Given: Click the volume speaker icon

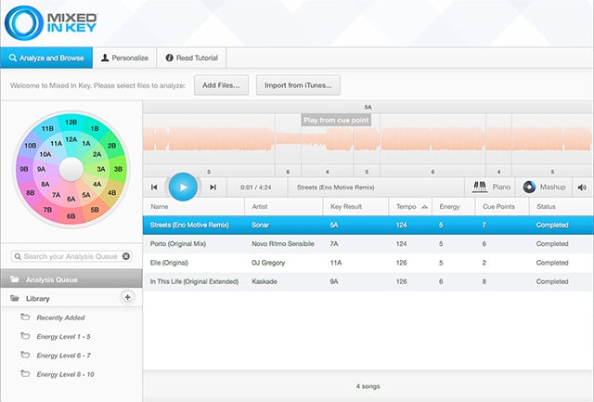Looking at the screenshot, I should pos(582,188).
